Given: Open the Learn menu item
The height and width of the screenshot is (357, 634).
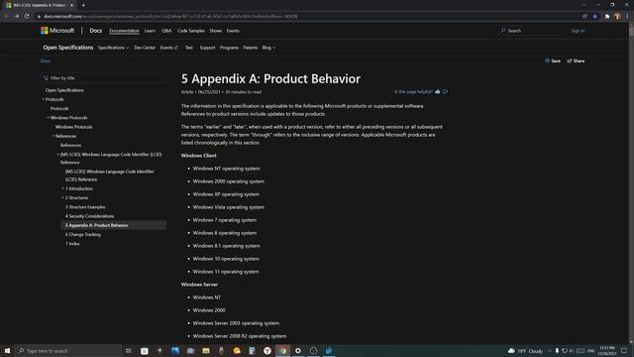Looking at the screenshot, I should tap(150, 31).
